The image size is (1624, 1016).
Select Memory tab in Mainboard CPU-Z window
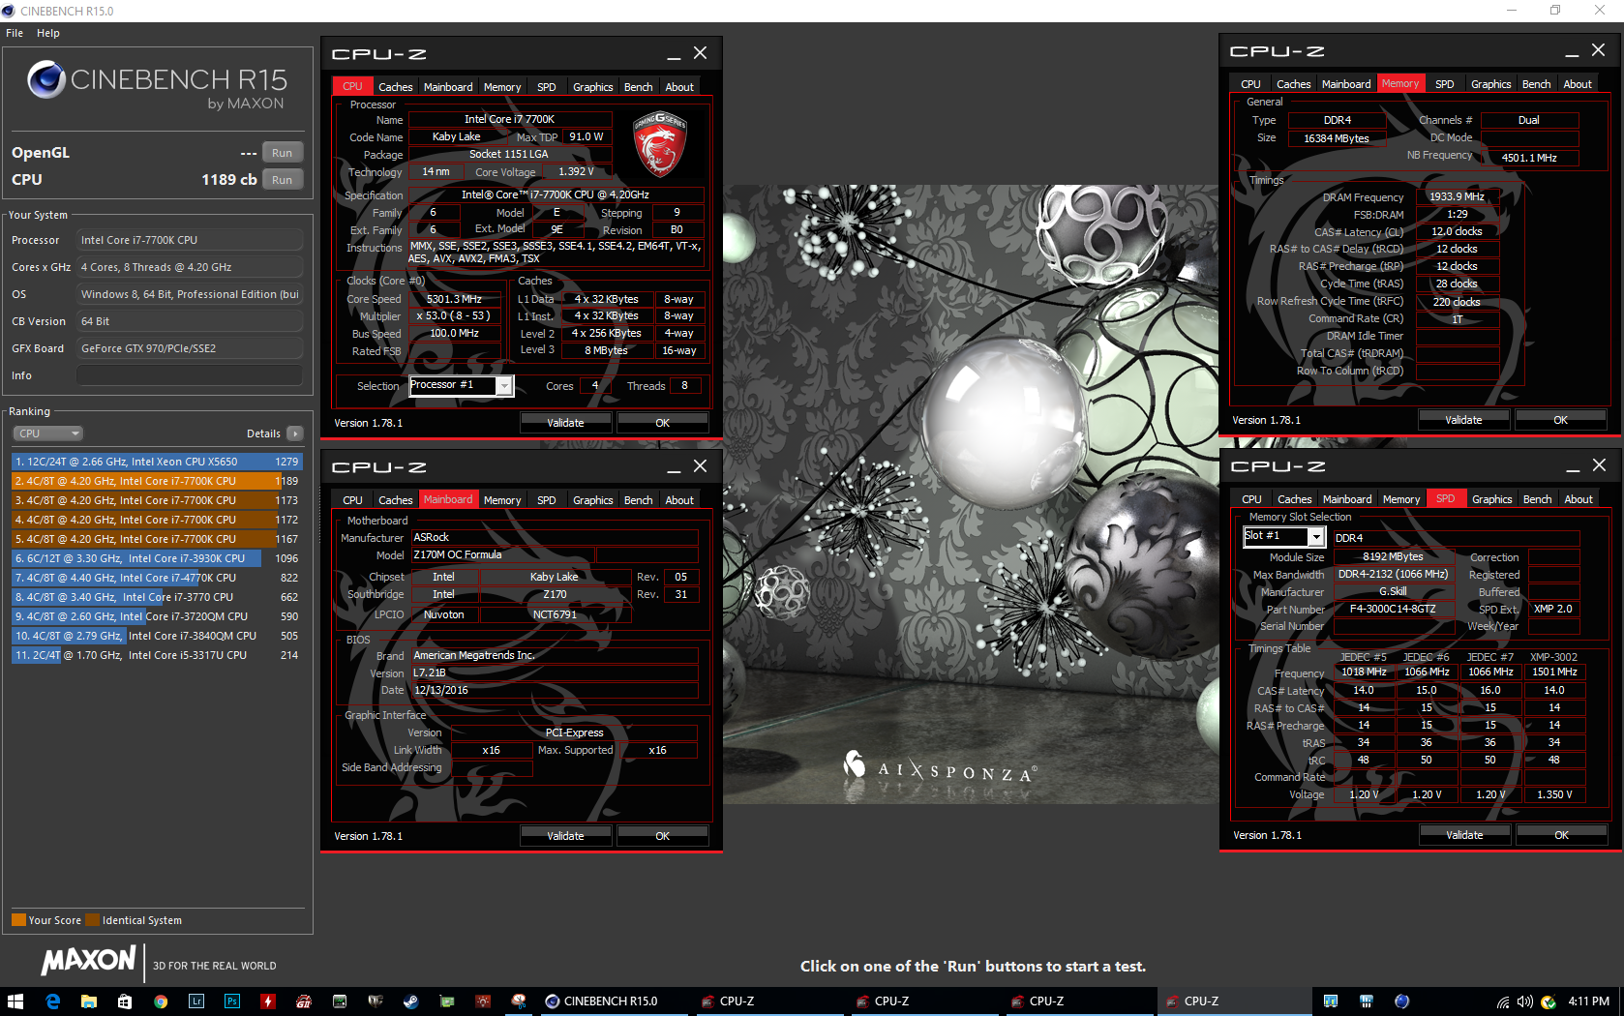502,500
